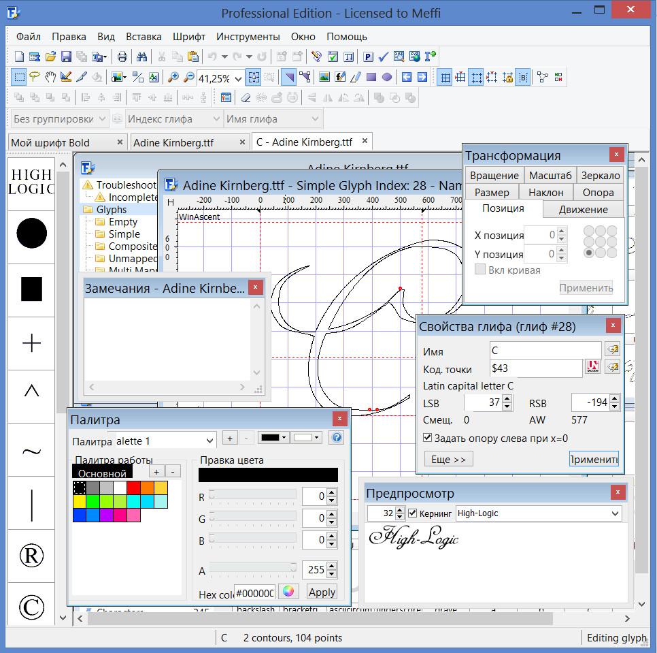Open the Шрифт menu
The width and height of the screenshot is (657, 653).
click(189, 37)
